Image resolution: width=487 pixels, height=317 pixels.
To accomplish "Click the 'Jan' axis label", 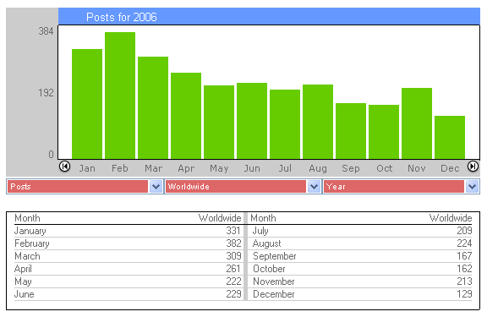I will coord(87,168).
